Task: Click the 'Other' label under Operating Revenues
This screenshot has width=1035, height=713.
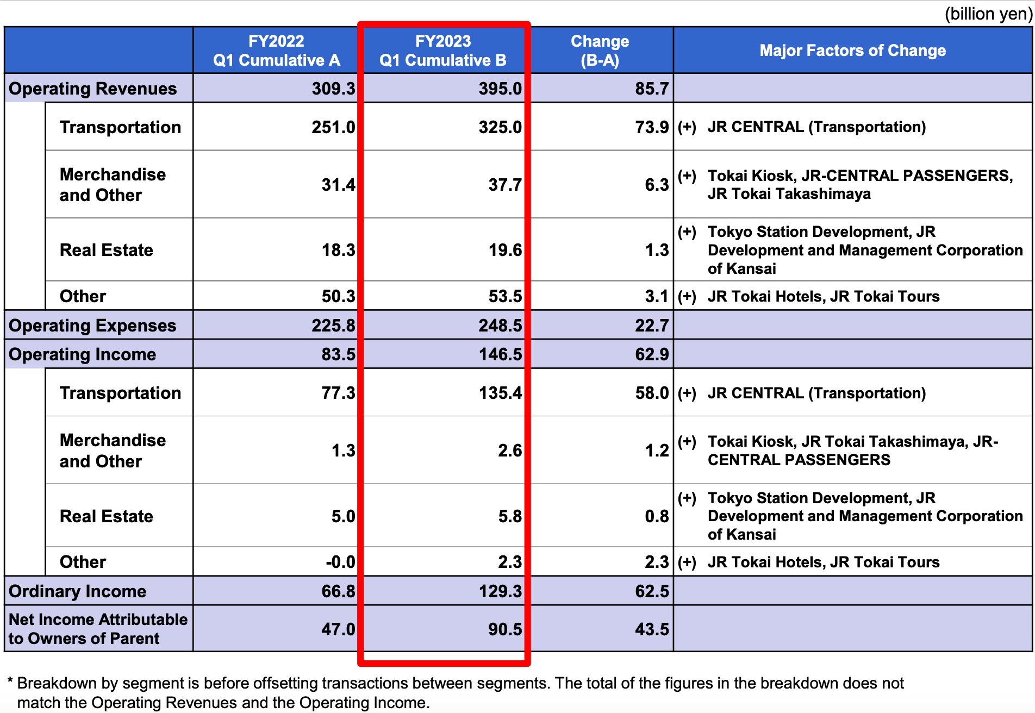Action: click(x=83, y=296)
